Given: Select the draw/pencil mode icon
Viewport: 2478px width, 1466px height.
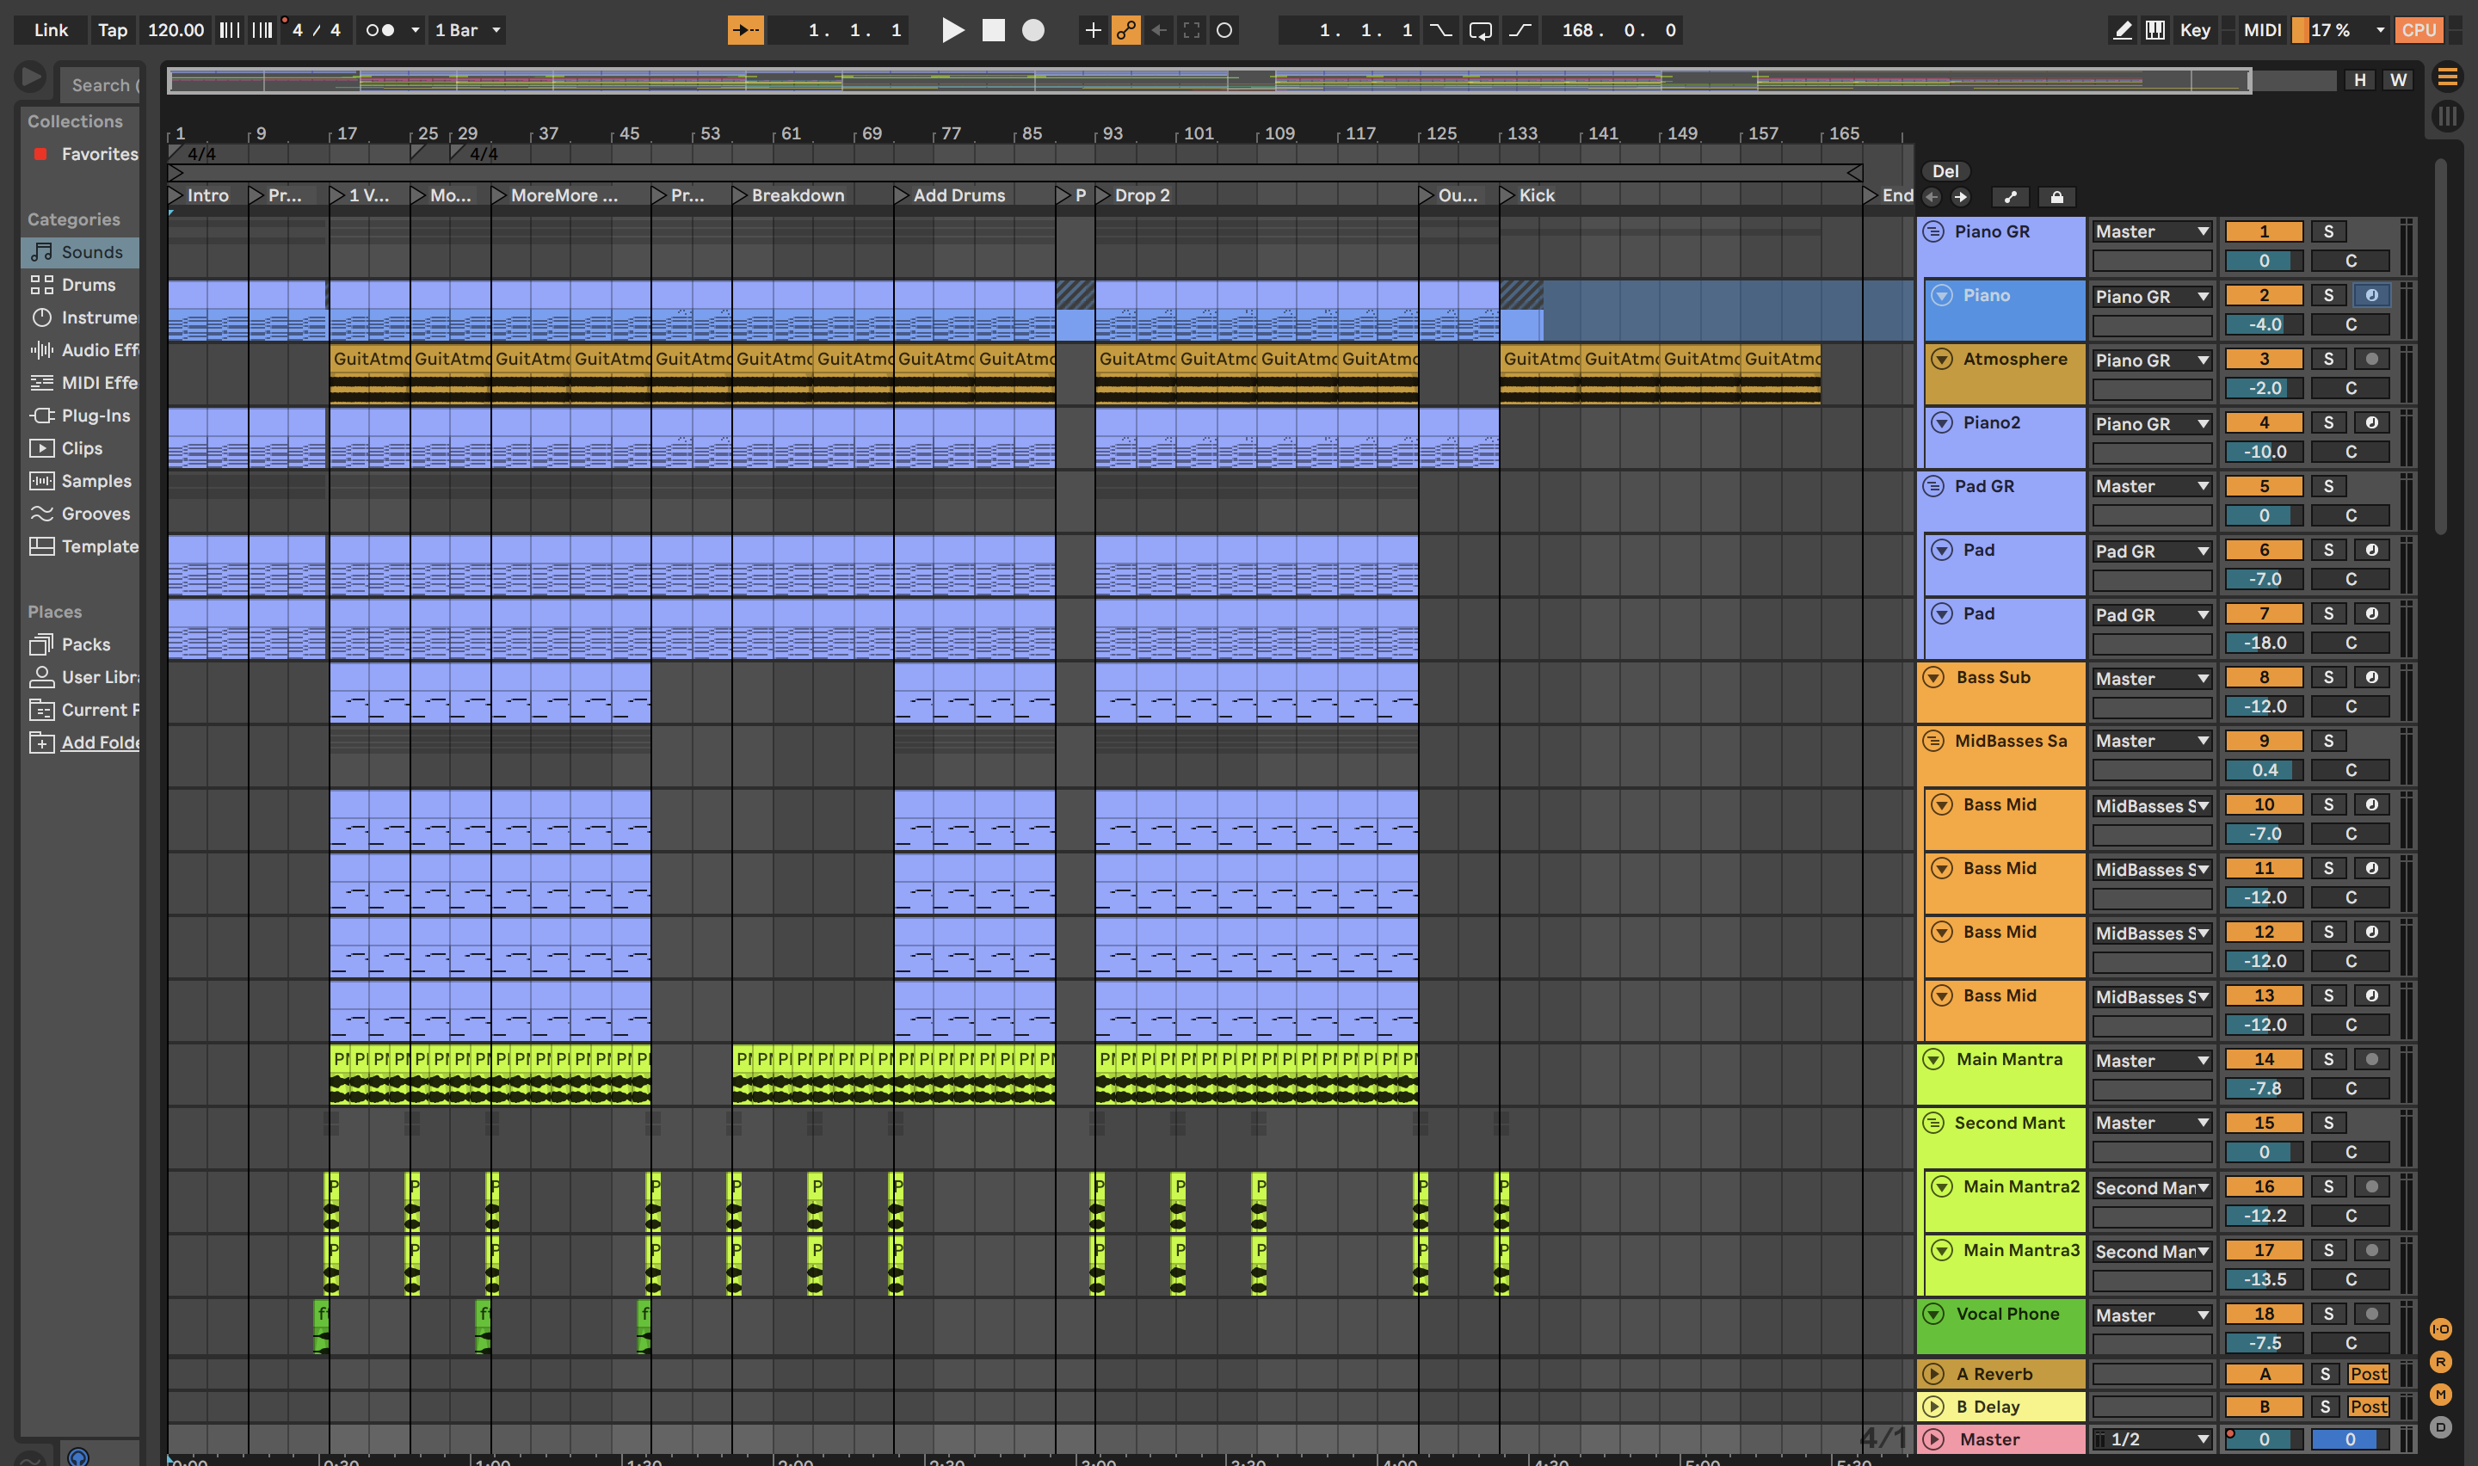Looking at the screenshot, I should click(x=2120, y=29).
